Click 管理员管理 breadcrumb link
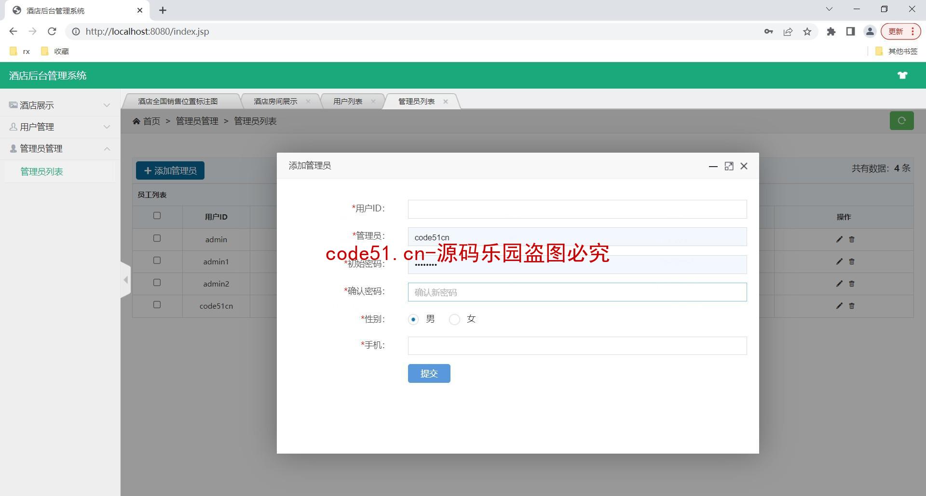The image size is (926, 496). coord(197,121)
